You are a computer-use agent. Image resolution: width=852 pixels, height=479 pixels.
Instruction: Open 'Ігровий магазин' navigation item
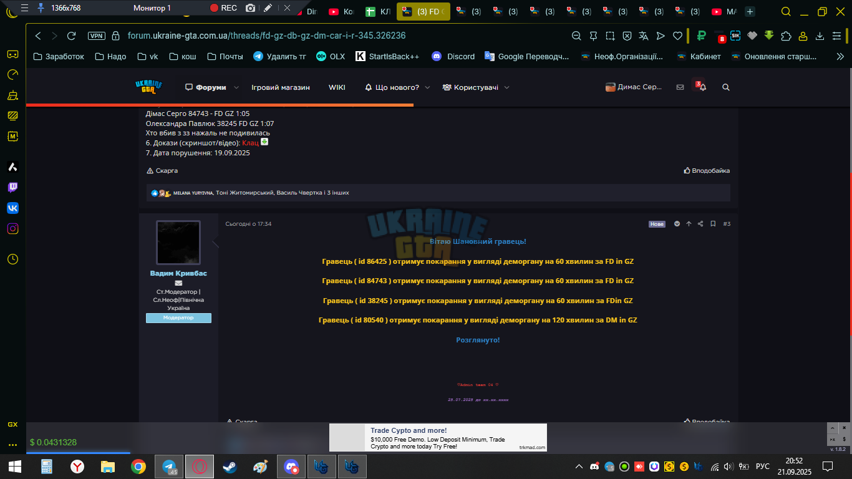[x=281, y=87]
